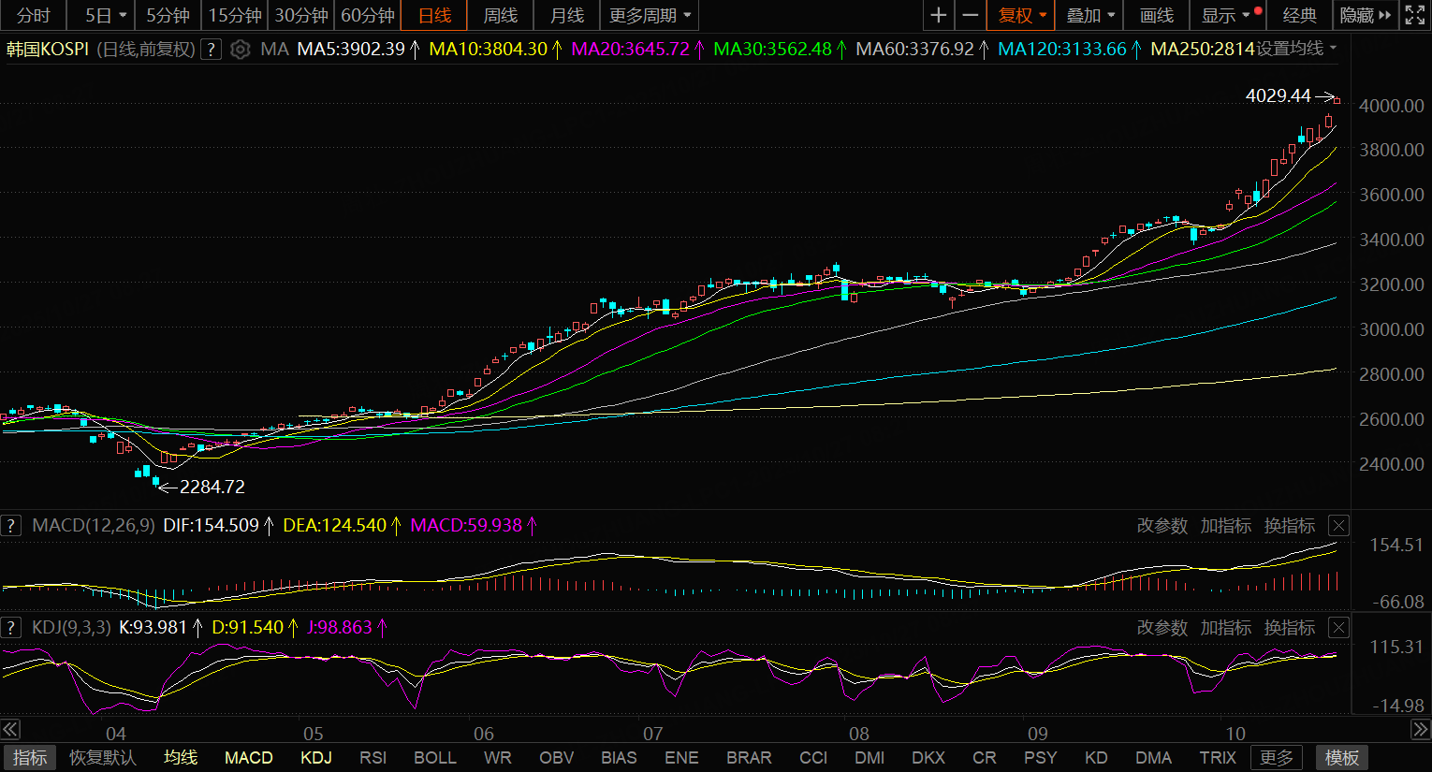The width and height of the screenshot is (1432, 772).
Task: Open help question mark for MACD panel
Action: pyautogui.click(x=11, y=526)
